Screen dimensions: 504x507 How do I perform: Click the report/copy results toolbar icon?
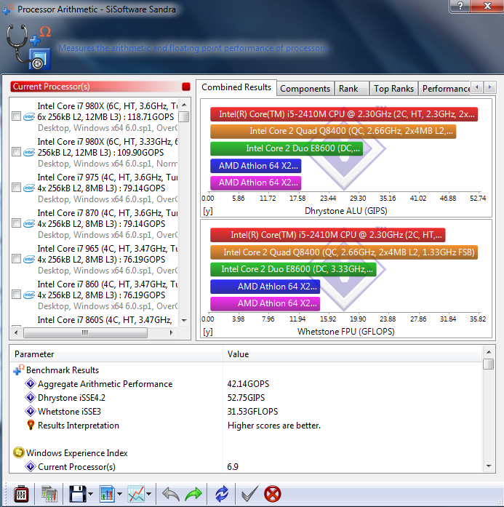pyautogui.click(x=49, y=494)
